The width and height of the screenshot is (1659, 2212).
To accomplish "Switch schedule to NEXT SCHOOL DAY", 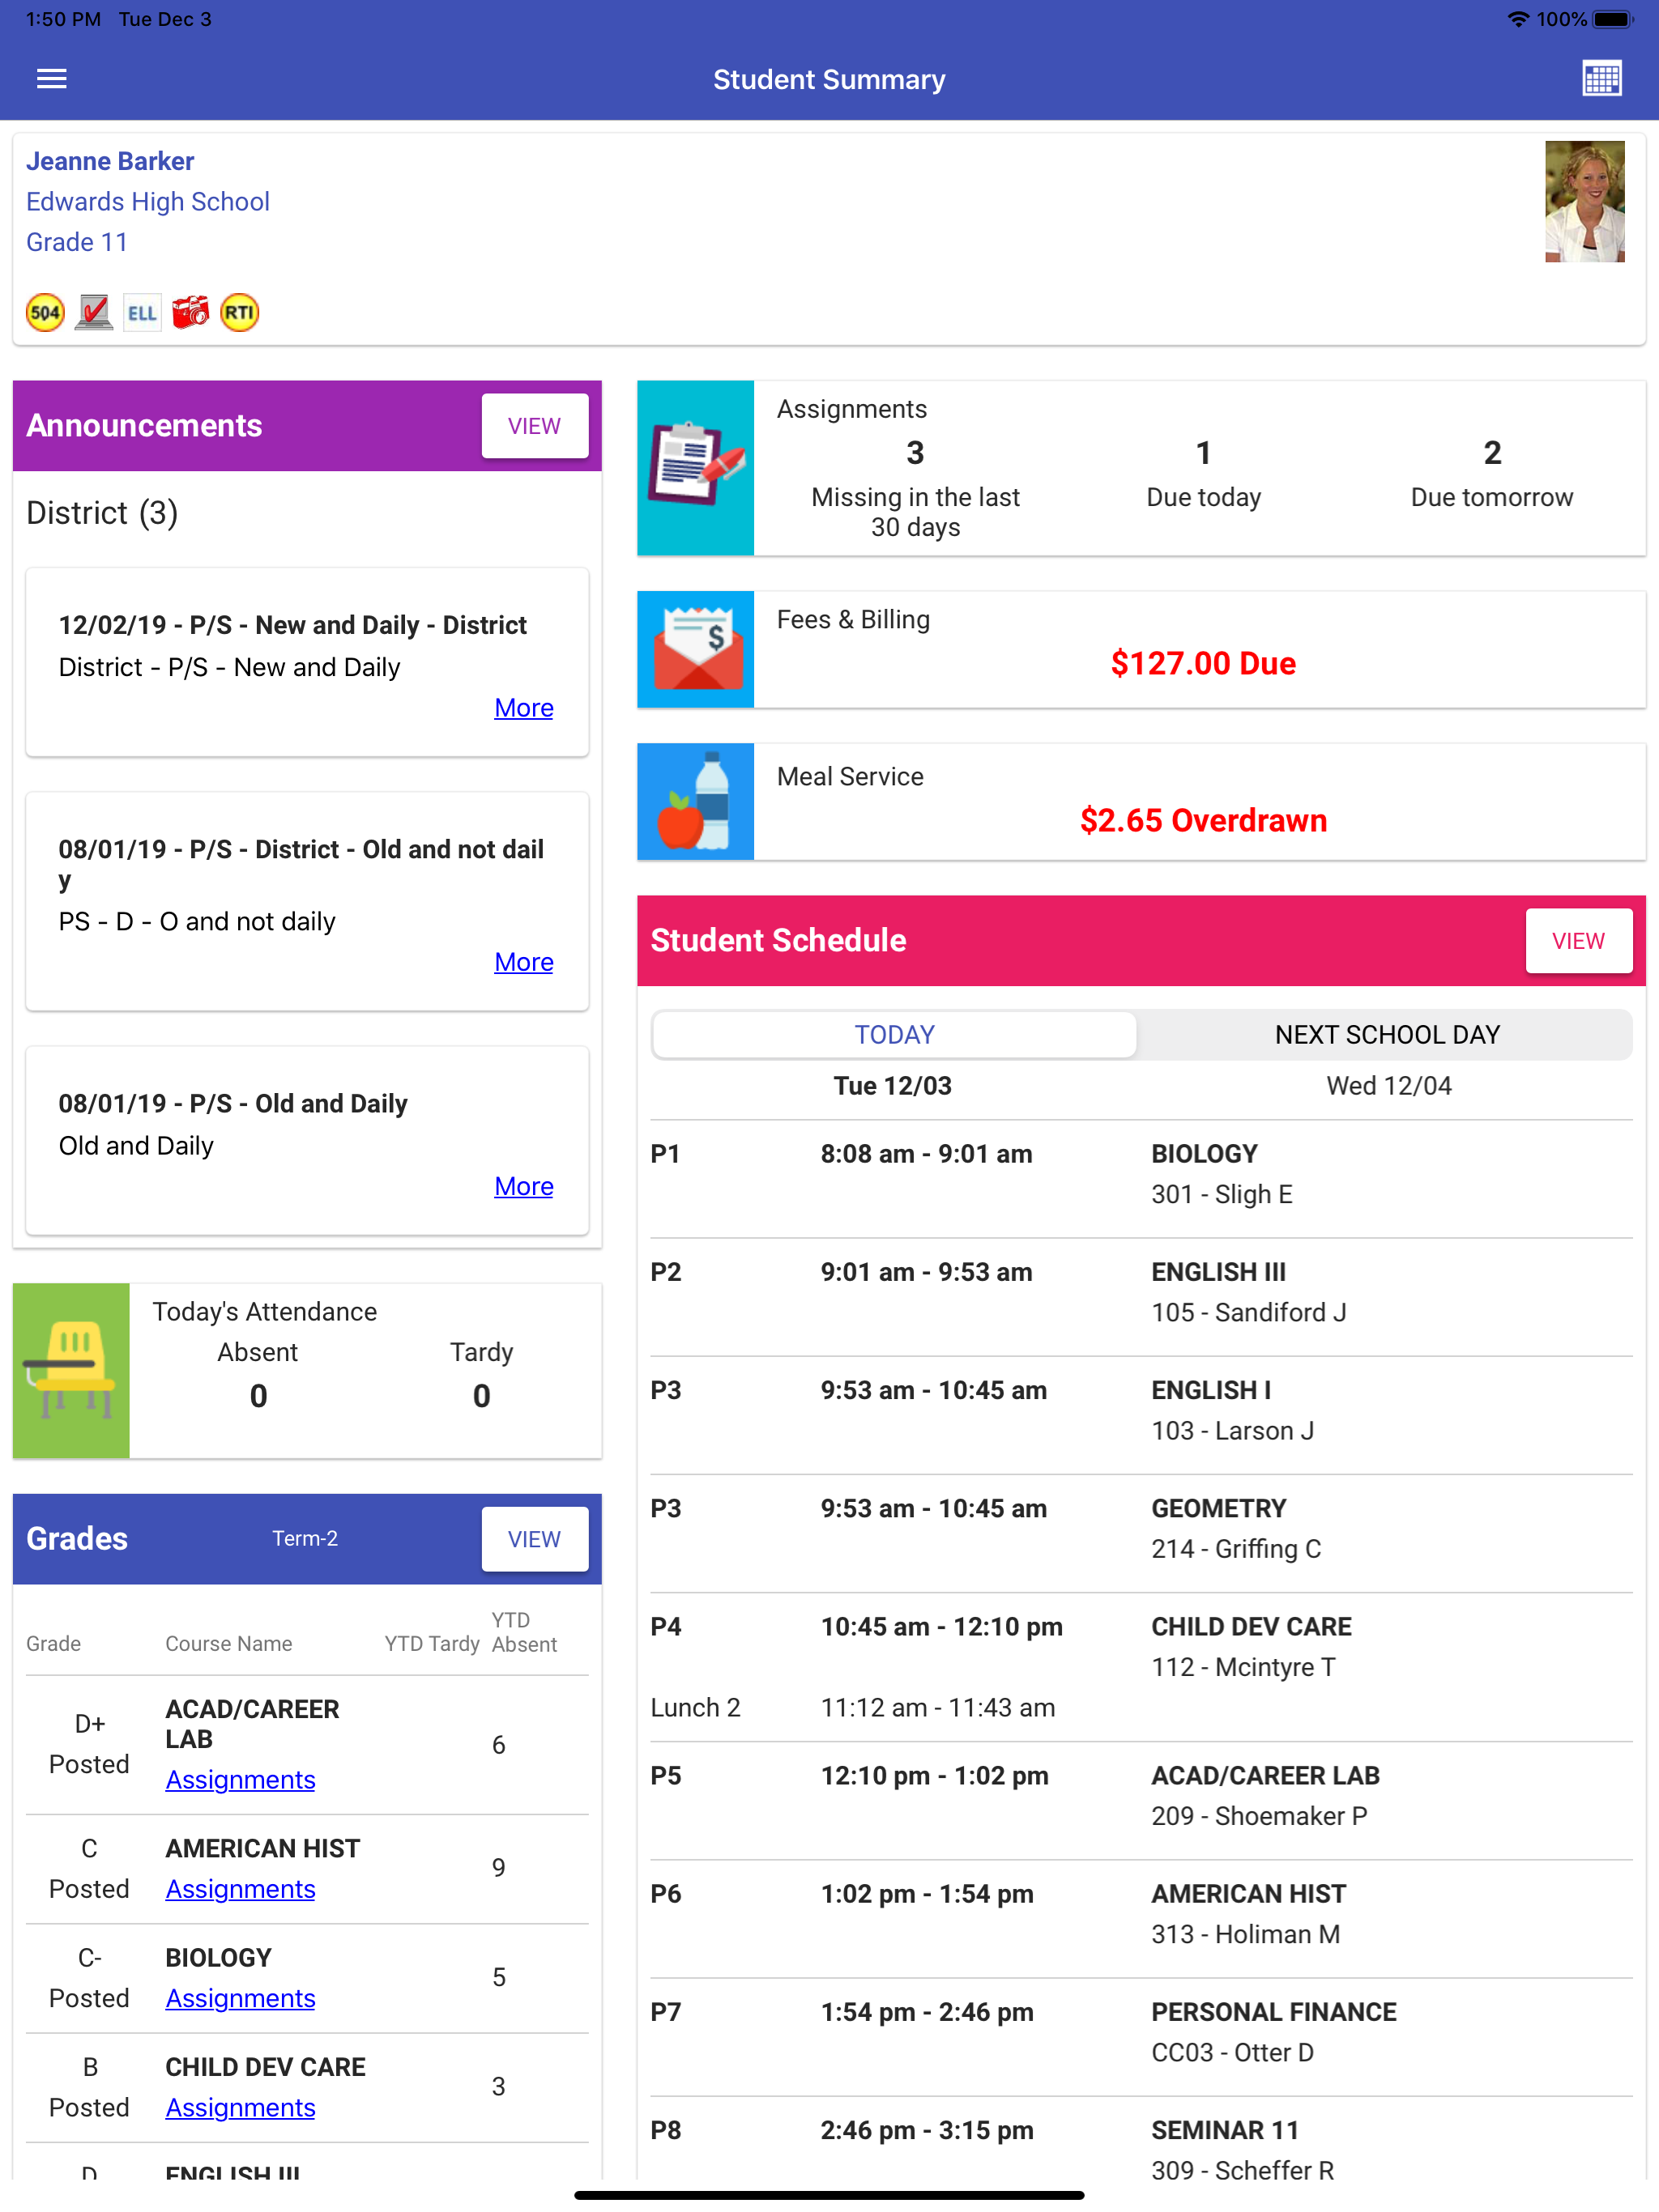I will 1386,1034.
